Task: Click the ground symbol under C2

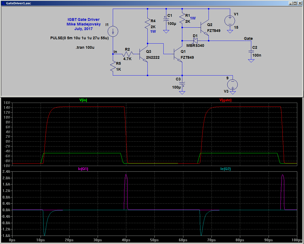Action: tap(251, 61)
